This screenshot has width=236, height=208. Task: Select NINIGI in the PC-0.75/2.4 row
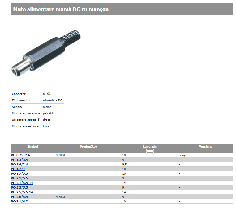click(60, 155)
